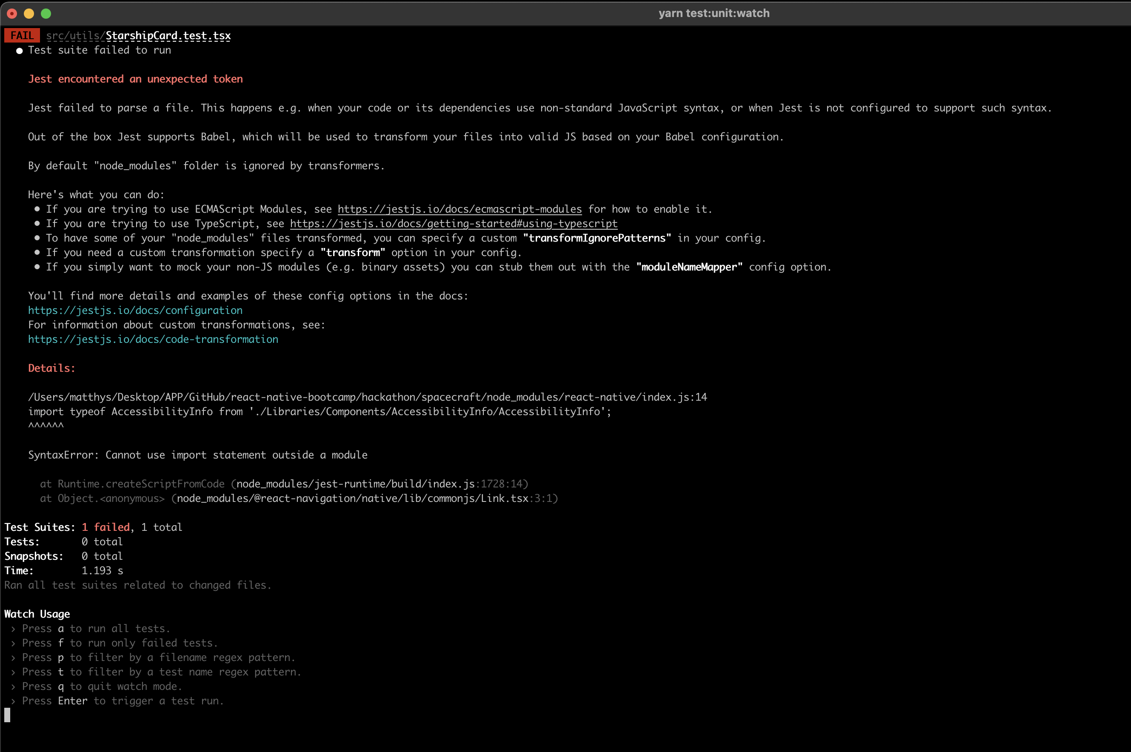Screen dimensions: 1131x752
Task: Click the window title yarn test:unit:watch
Action: point(714,14)
